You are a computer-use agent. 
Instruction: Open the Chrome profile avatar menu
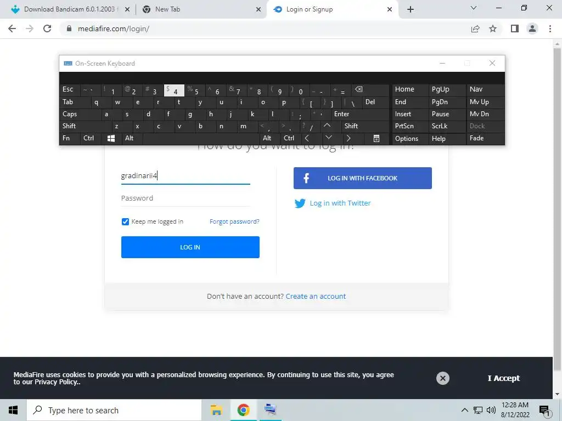click(532, 29)
